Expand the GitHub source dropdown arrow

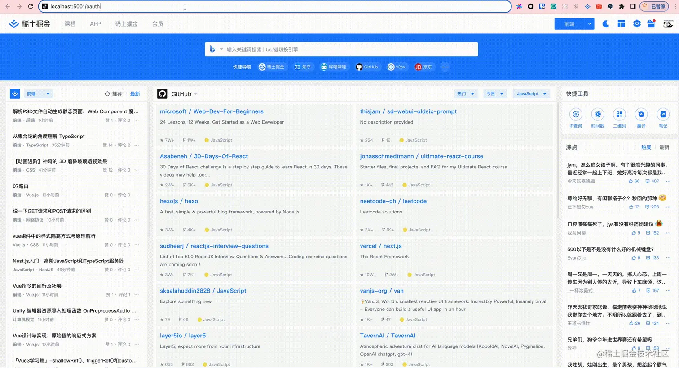[196, 94]
